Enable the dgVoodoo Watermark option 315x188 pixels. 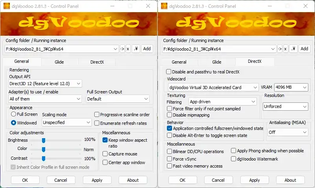coord(234,159)
